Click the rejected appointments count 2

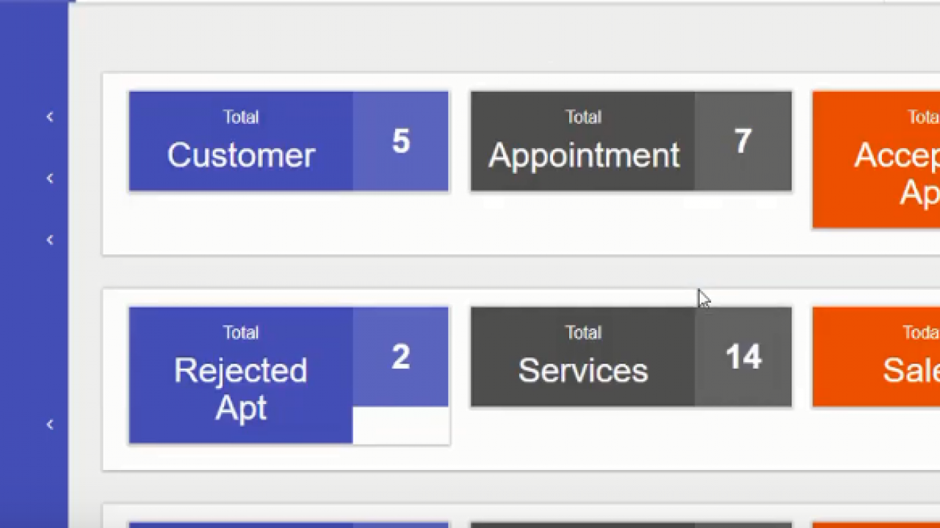(401, 357)
